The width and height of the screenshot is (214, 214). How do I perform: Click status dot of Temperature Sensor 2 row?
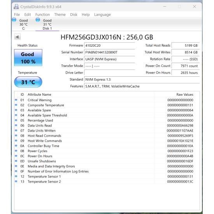point(16,181)
